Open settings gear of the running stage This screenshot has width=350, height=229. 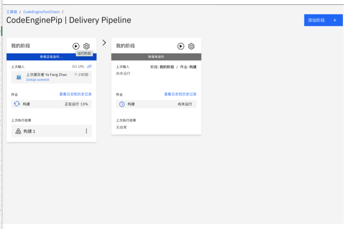(x=86, y=46)
